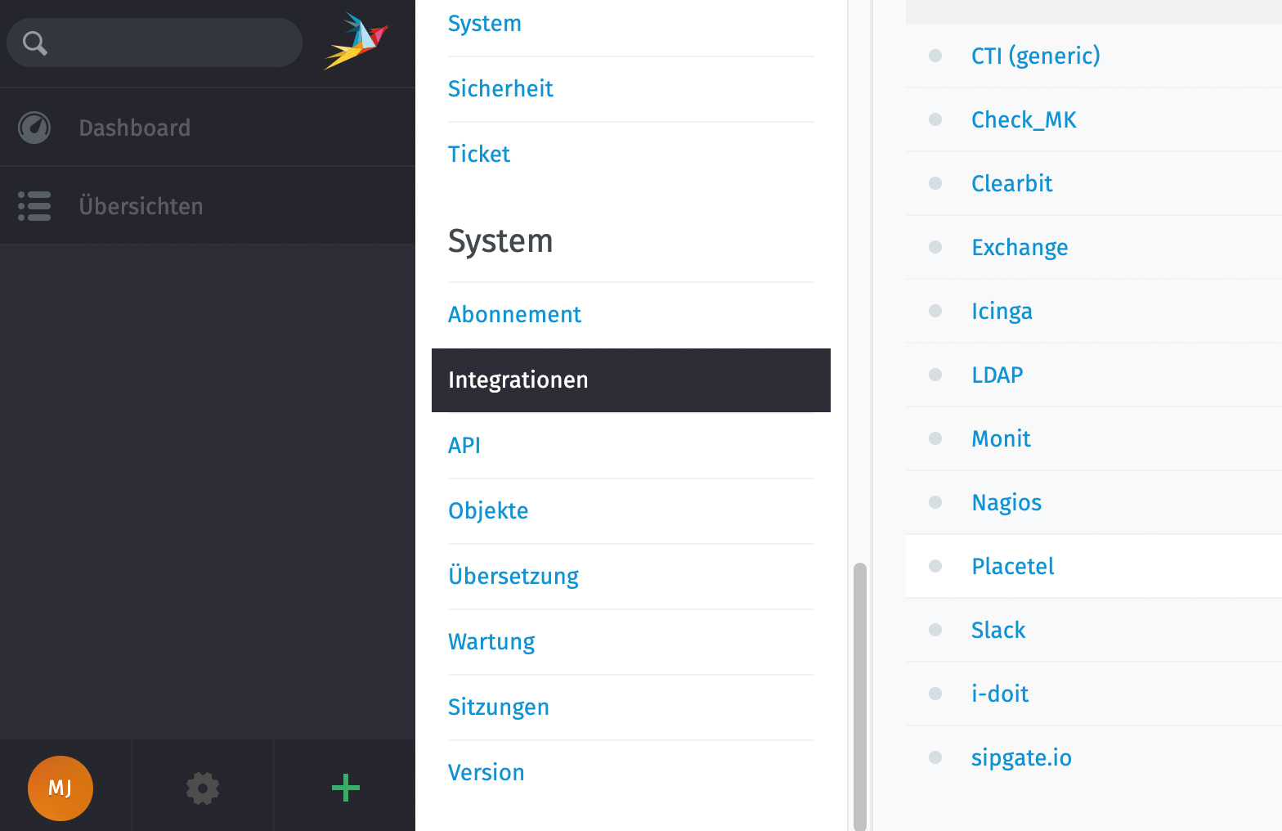Click status dot next to Slack
The image size is (1282, 831).
[935, 630]
